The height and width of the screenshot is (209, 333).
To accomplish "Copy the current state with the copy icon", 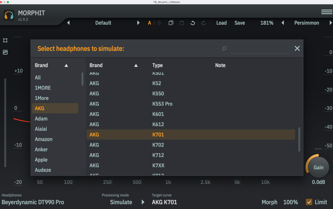I will pos(171,23).
